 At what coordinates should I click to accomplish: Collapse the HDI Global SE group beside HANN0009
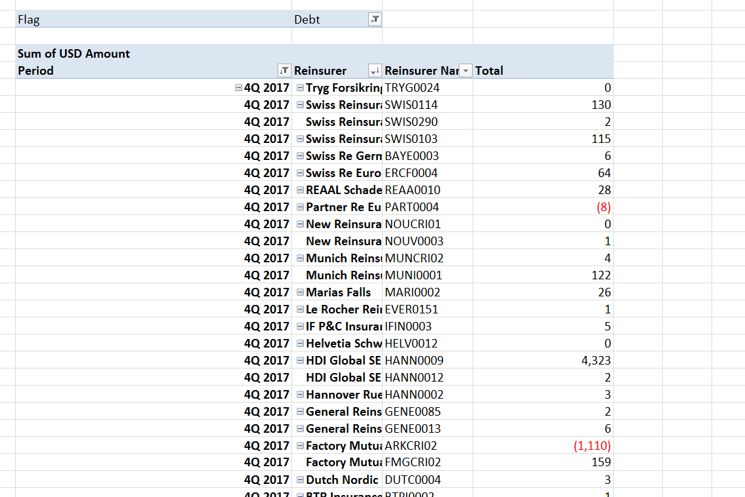(300, 361)
